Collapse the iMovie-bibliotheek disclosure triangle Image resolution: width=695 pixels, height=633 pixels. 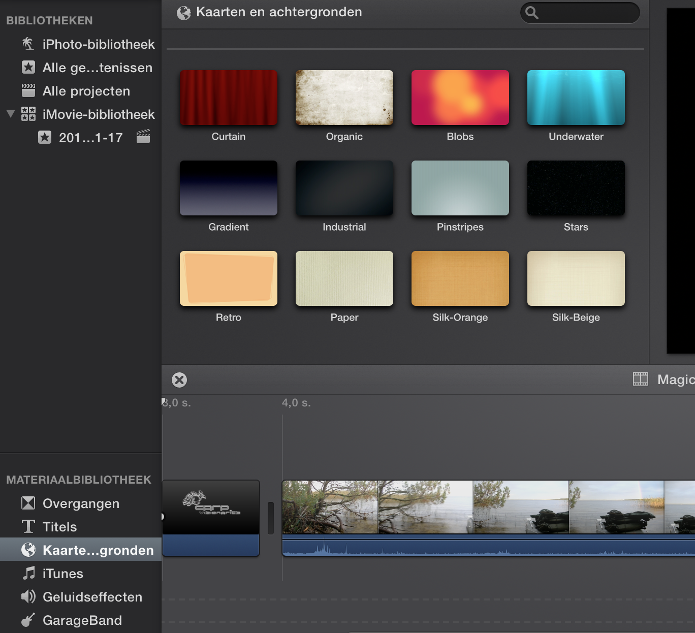pyautogui.click(x=10, y=113)
